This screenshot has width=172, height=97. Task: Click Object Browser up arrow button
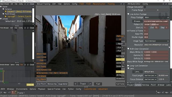[x=25, y=4]
